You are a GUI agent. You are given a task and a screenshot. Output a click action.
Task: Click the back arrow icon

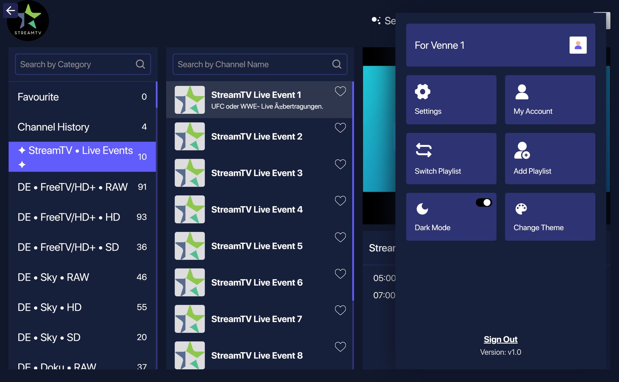pos(10,10)
